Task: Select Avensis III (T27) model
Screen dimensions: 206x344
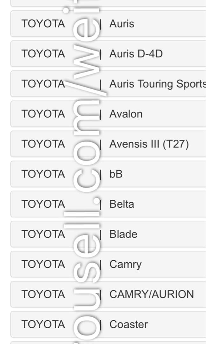Action: [149, 144]
